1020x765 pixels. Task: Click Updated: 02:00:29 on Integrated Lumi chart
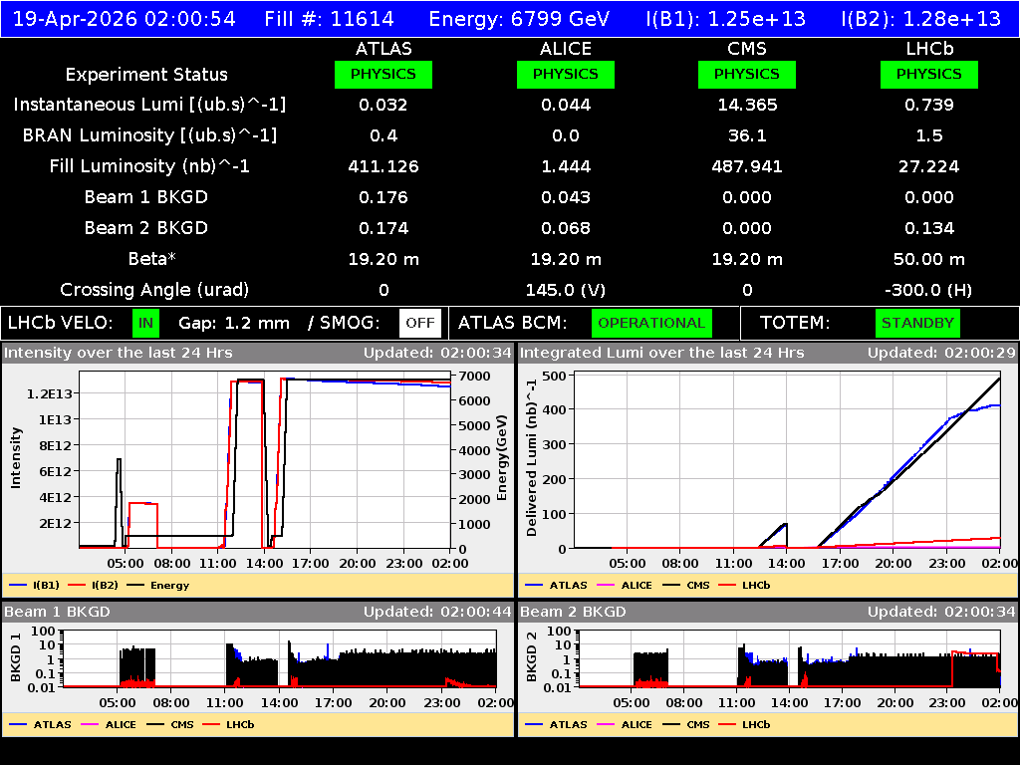941,353
